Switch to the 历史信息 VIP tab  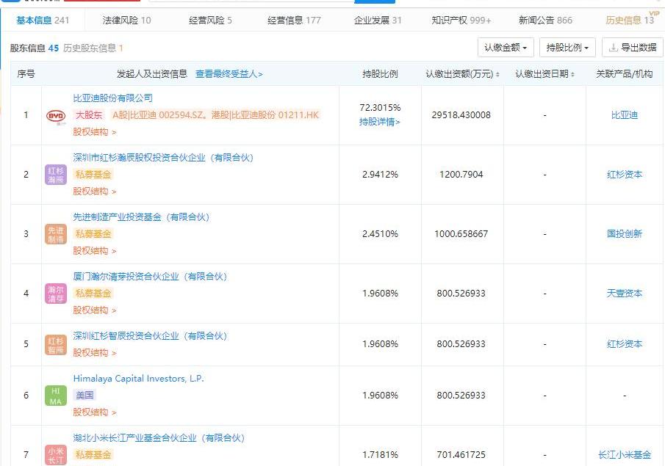click(x=630, y=20)
